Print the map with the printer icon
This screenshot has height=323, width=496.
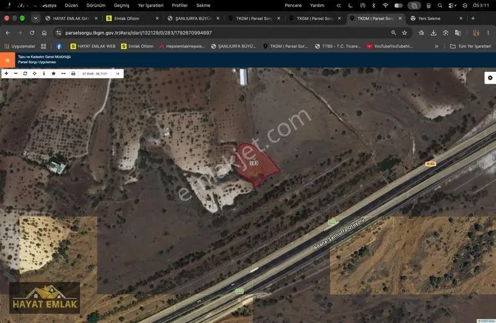tap(73, 74)
